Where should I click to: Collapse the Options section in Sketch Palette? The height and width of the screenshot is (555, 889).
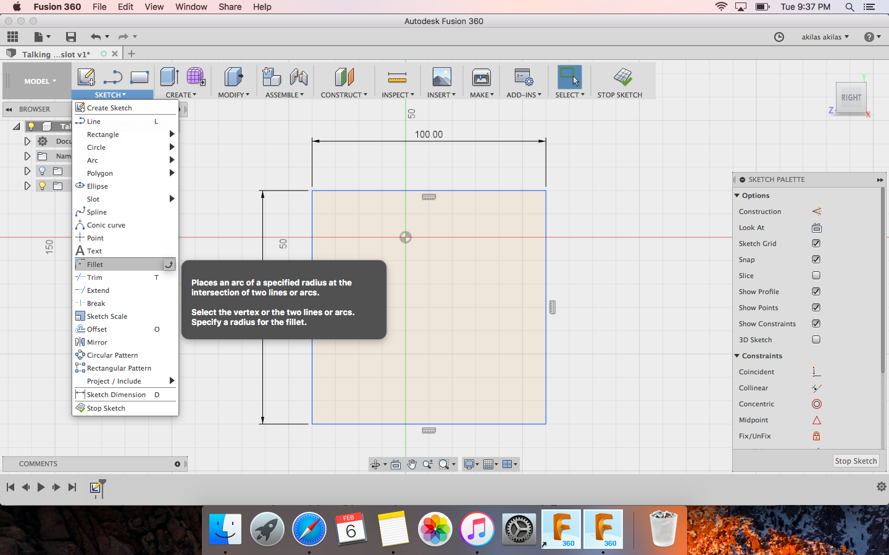[737, 195]
